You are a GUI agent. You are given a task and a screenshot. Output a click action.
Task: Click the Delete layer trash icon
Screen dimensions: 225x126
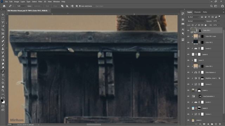tap(220, 124)
